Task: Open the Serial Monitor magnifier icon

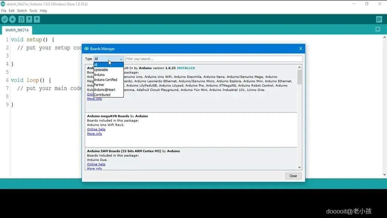Action: 379,19
